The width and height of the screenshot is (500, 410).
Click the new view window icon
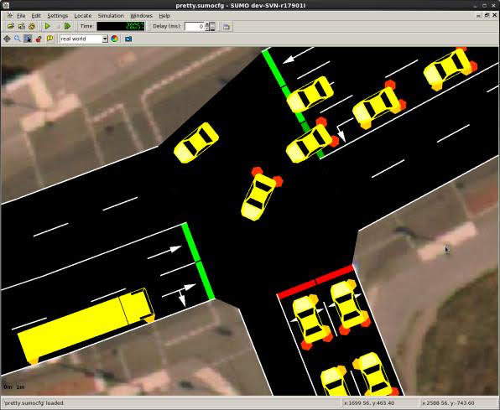click(227, 27)
